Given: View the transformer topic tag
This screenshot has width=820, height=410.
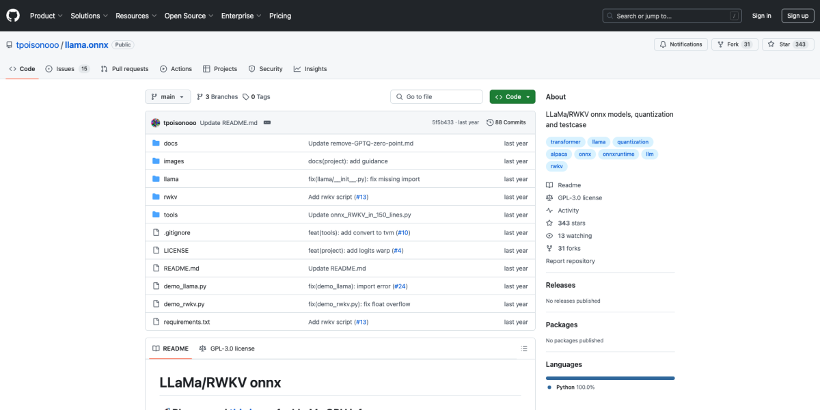Looking at the screenshot, I should coord(565,141).
